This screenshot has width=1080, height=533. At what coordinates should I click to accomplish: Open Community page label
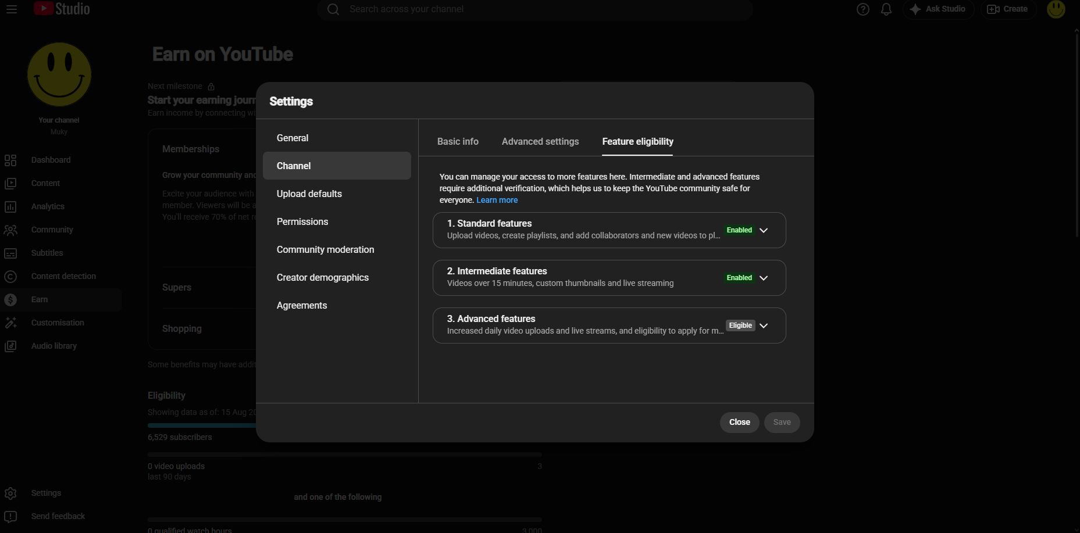[52, 230]
